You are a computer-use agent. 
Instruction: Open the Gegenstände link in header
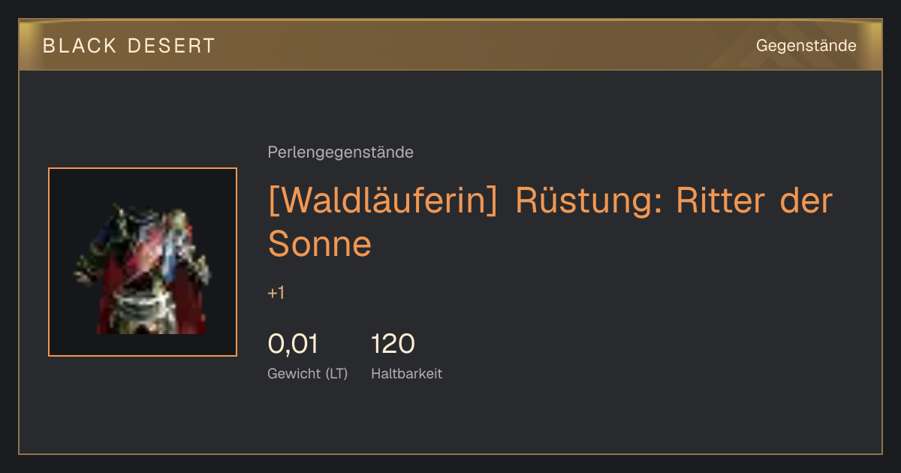806,46
